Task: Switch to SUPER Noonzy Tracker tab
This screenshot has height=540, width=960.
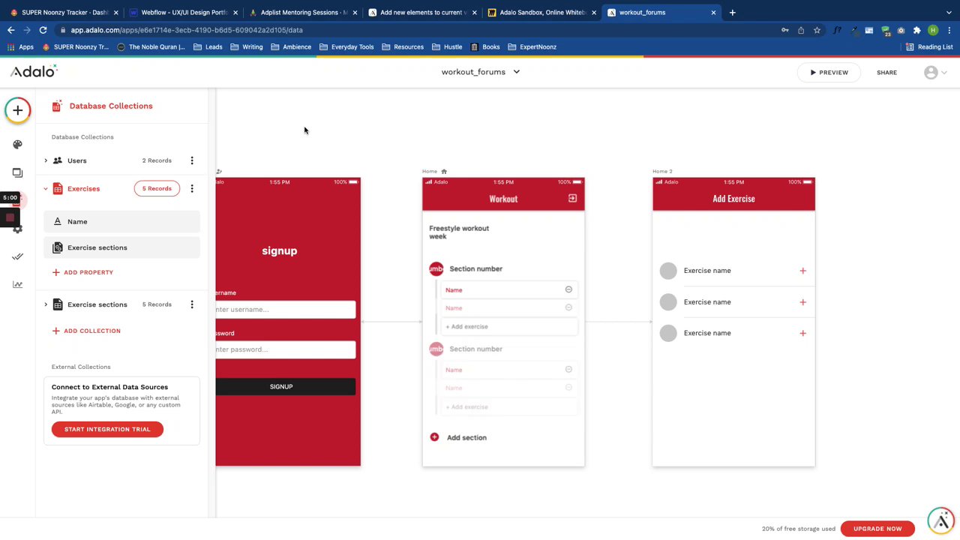Action: (x=64, y=12)
